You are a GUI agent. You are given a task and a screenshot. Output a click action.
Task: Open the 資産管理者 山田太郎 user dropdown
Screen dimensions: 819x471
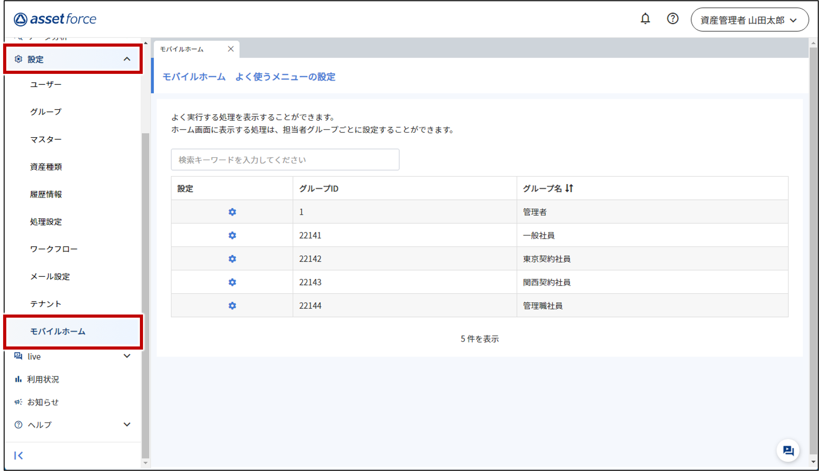[x=750, y=20]
